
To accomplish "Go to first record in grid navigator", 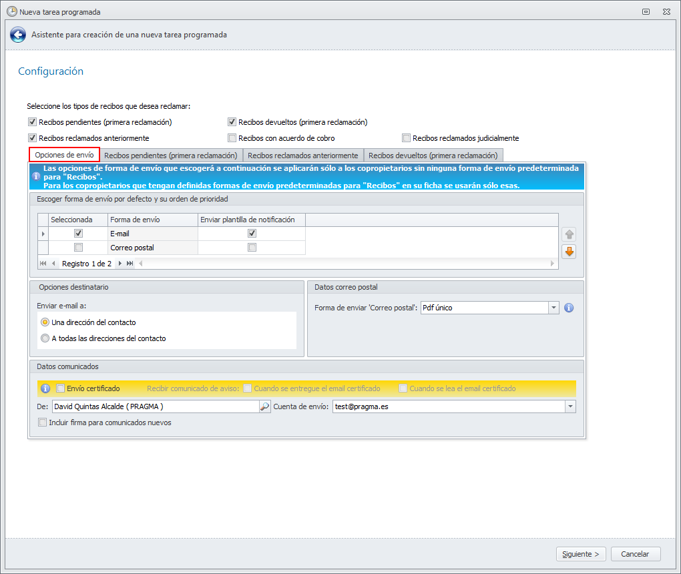I will (x=43, y=264).
